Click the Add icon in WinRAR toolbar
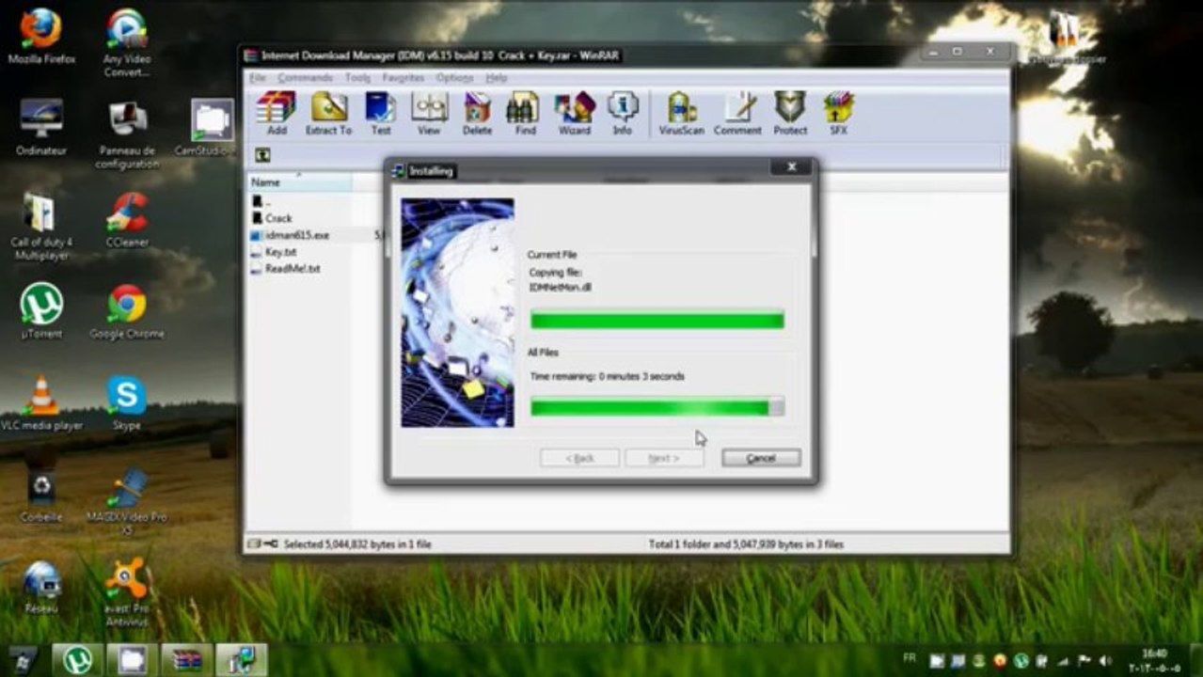This screenshot has width=1203, height=677. coord(277,114)
